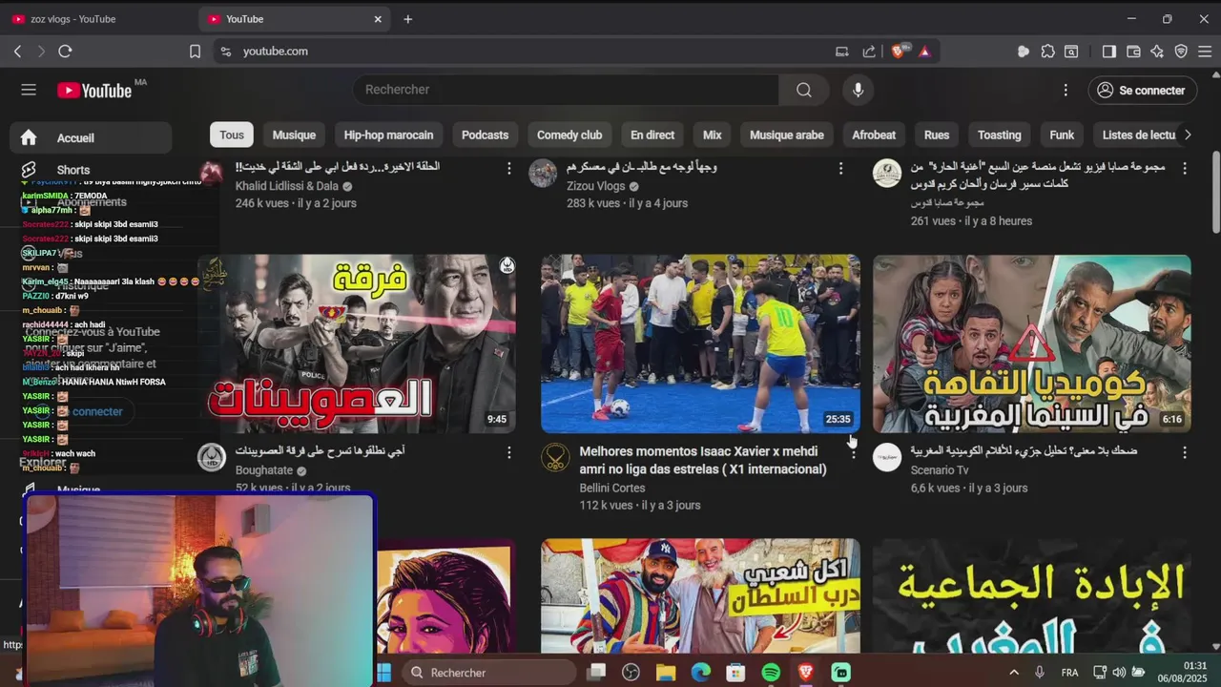1221x687 pixels.
Task: Focus the Rechercher search box
Action: 567,90
